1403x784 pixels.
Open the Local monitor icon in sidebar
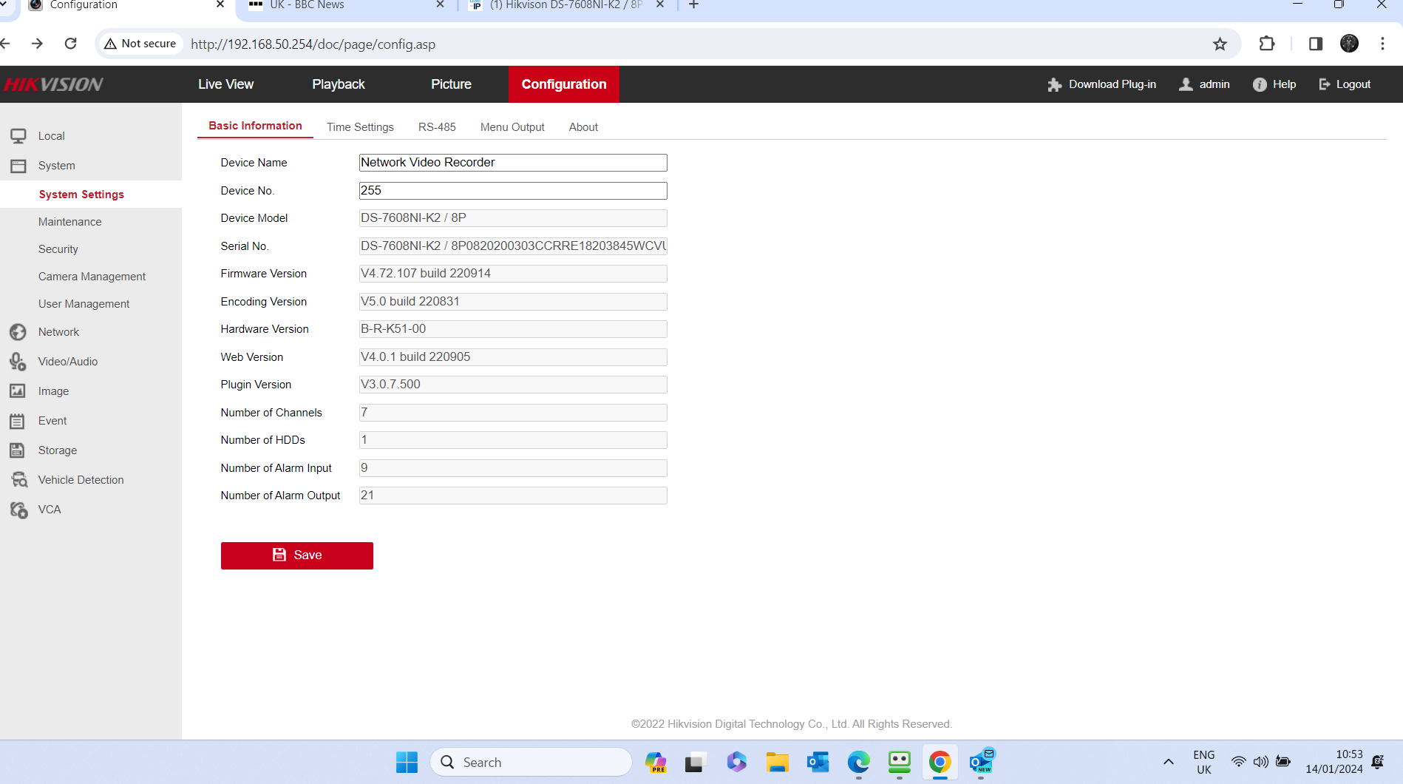point(19,135)
